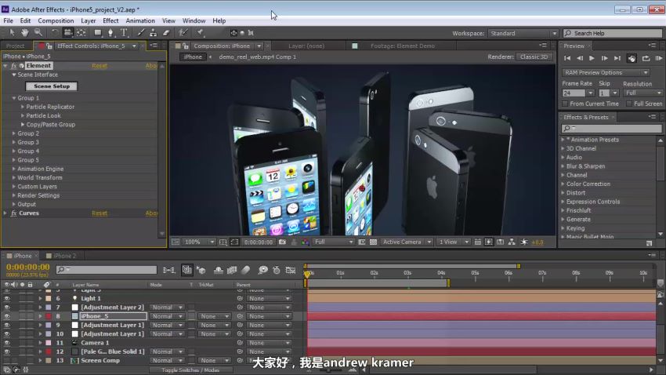Open the Composition menu
The width and height of the screenshot is (666, 375).
(56, 20)
